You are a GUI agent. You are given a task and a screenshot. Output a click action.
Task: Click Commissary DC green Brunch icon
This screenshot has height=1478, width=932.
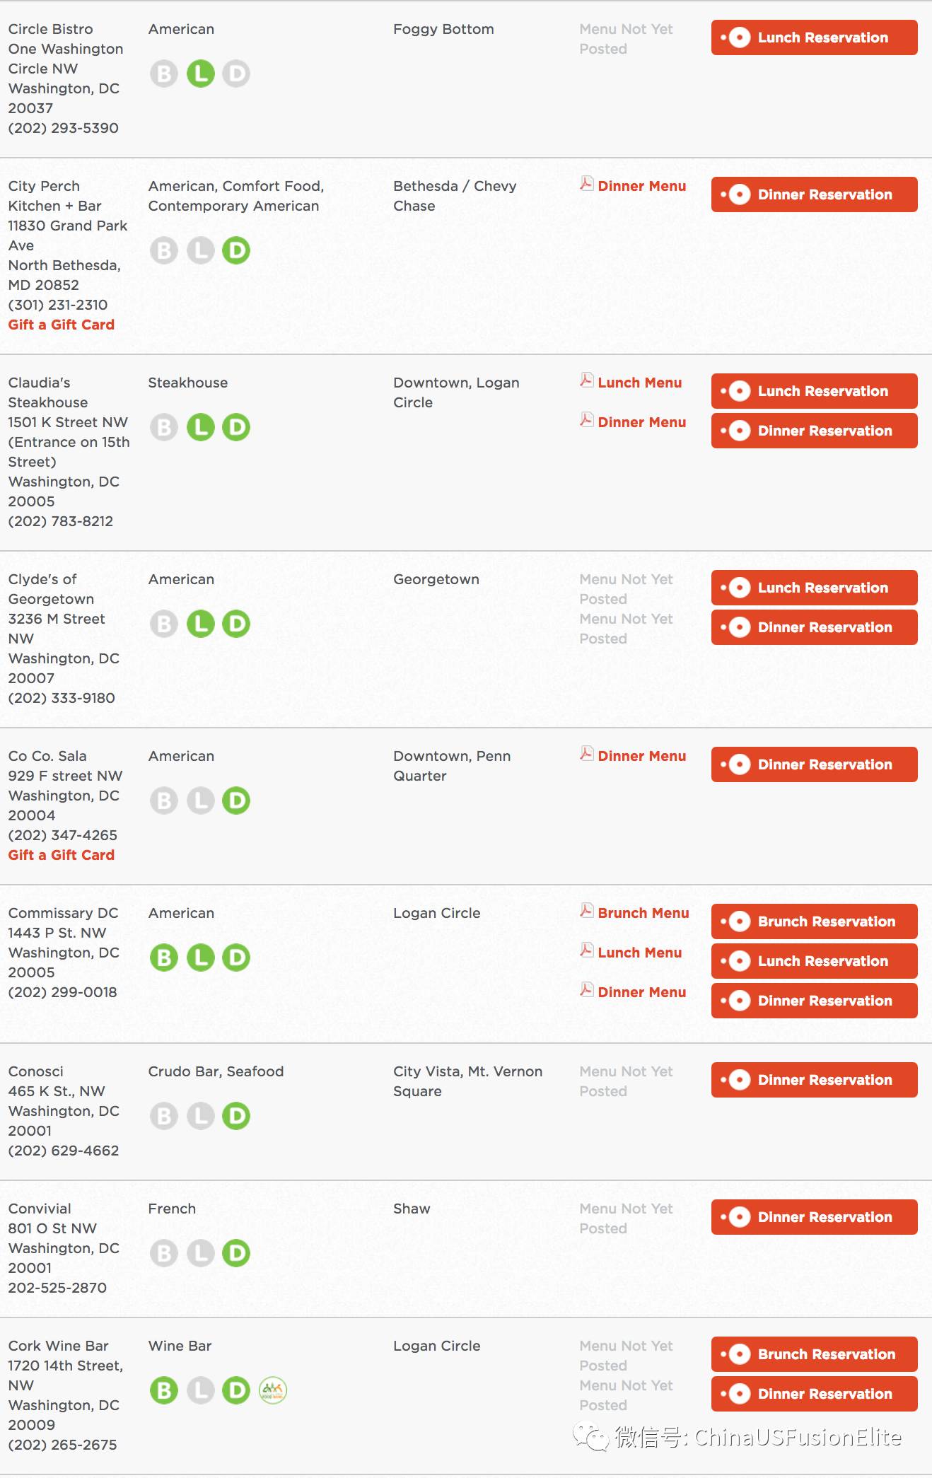point(164,958)
